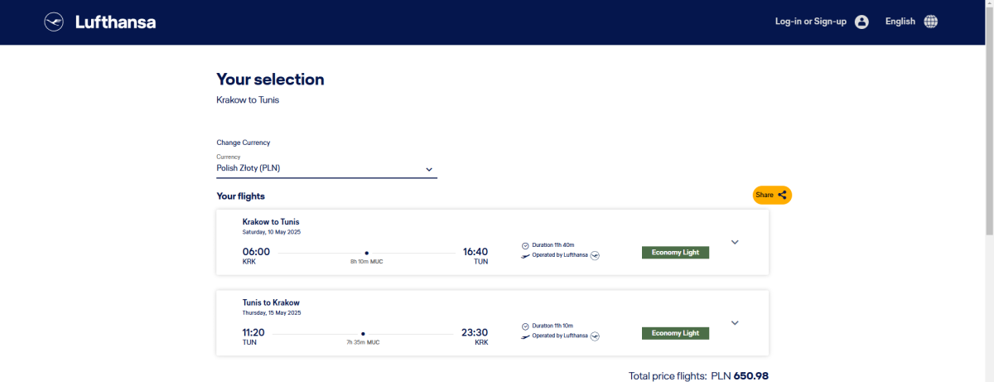Open the Log-in or Sign-up link
994x382 pixels.
point(810,22)
